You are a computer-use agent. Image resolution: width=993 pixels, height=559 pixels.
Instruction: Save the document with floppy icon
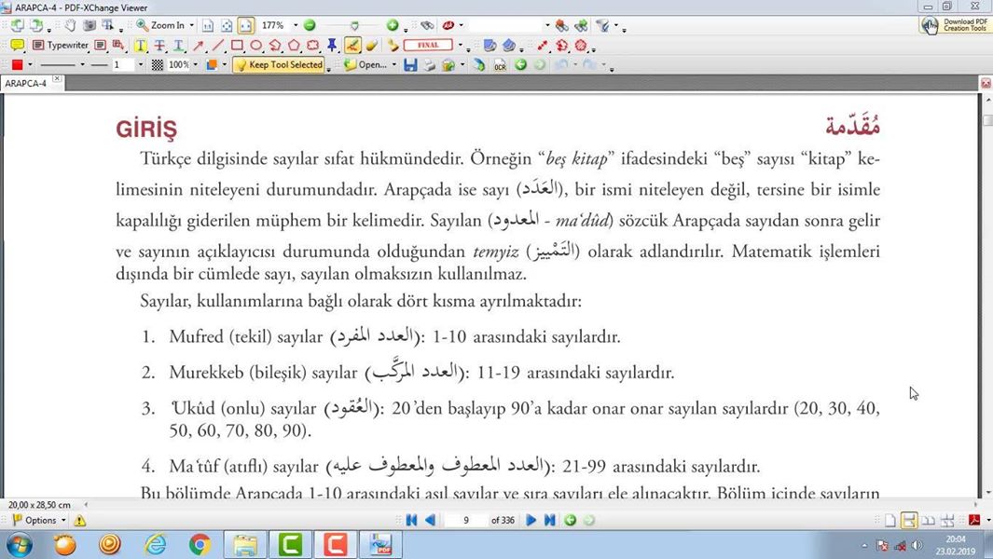click(410, 64)
